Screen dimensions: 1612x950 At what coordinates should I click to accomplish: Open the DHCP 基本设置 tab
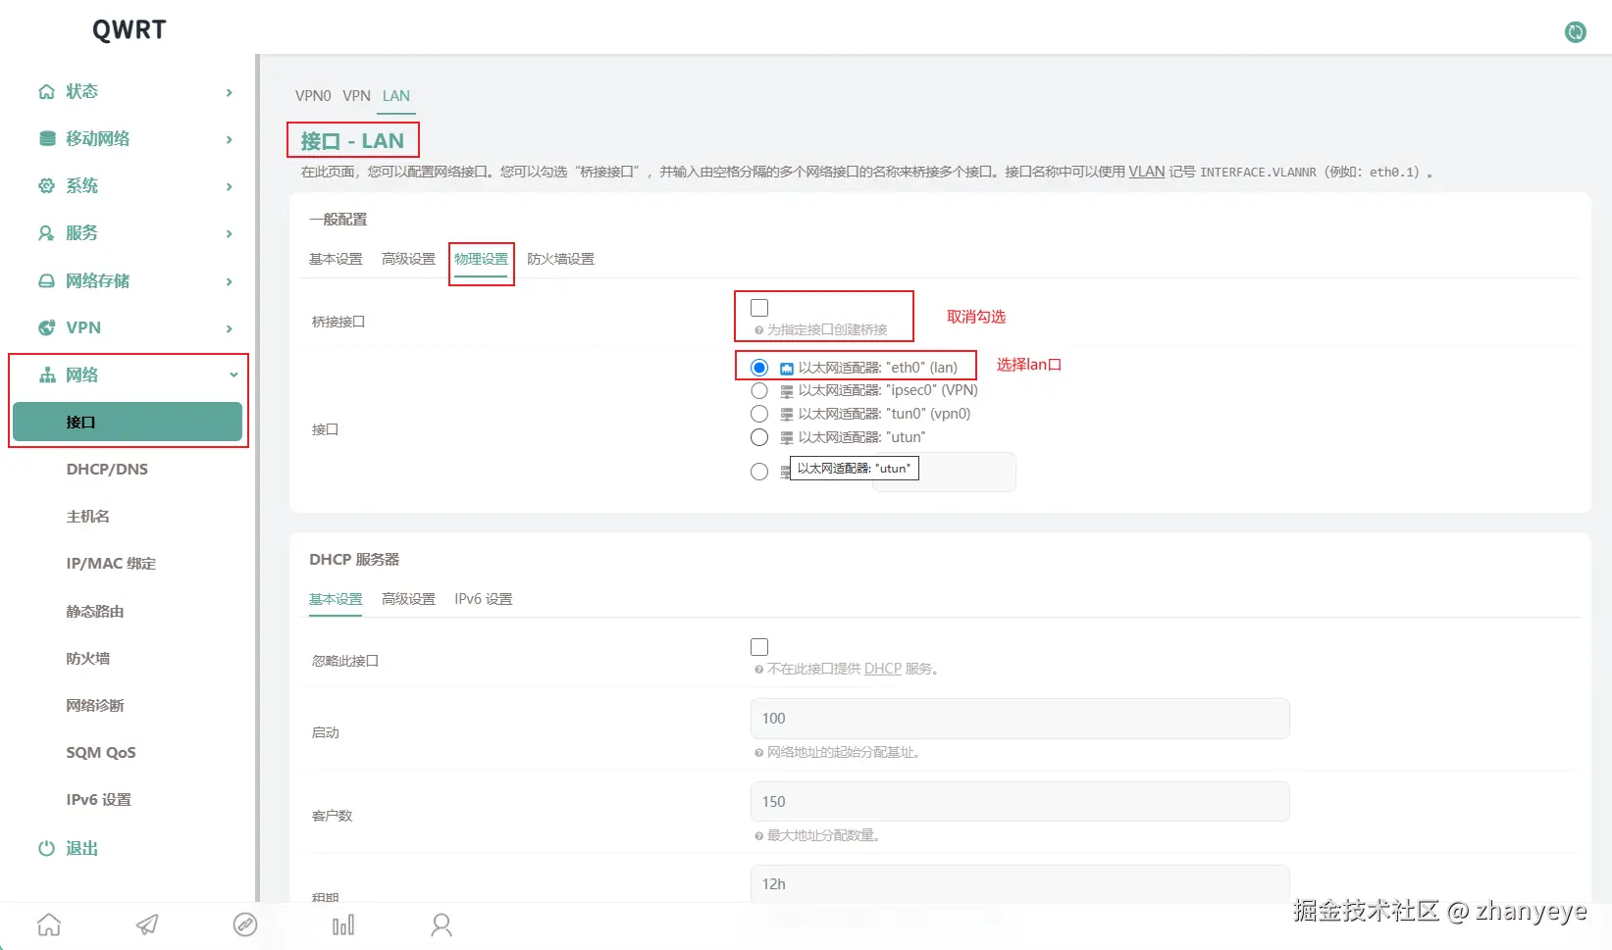[x=336, y=599]
